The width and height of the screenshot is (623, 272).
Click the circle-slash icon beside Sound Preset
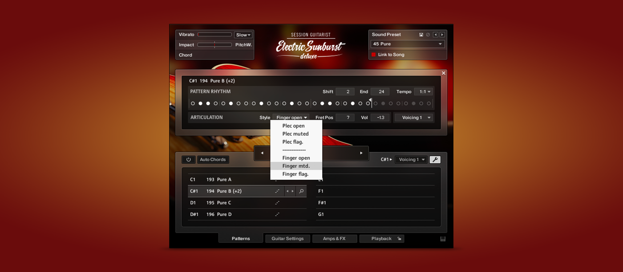tap(428, 35)
